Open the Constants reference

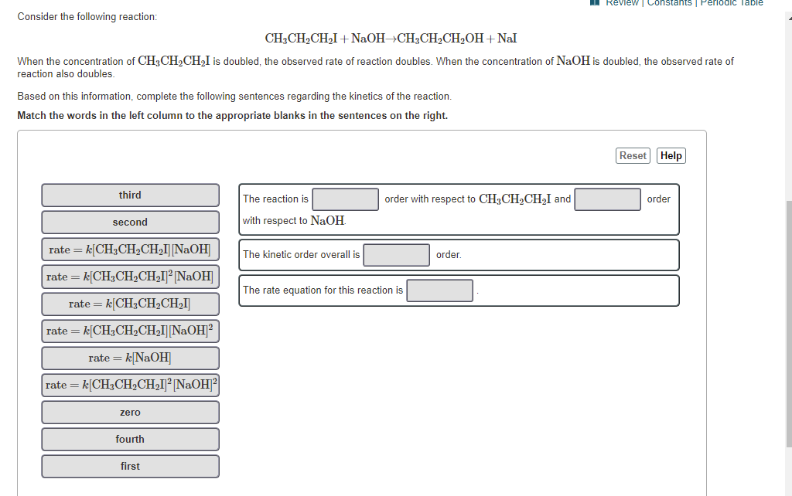670,3
